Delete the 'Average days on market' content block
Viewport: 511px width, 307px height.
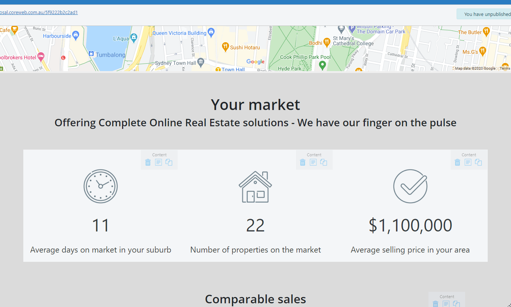coord(148,162)
